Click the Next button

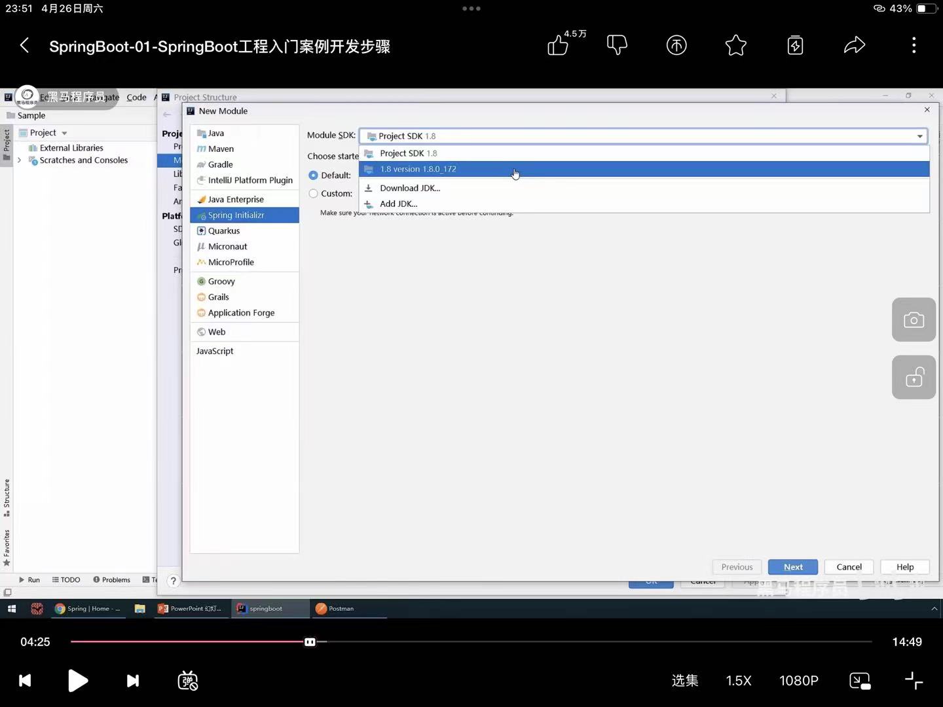click(x=793, y=567)
